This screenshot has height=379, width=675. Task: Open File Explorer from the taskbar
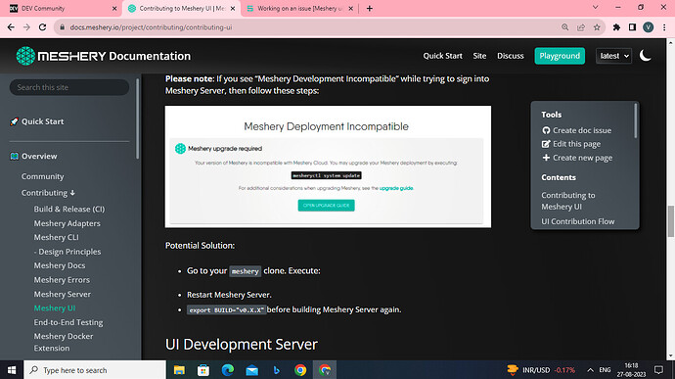click(x=179, y=370)
